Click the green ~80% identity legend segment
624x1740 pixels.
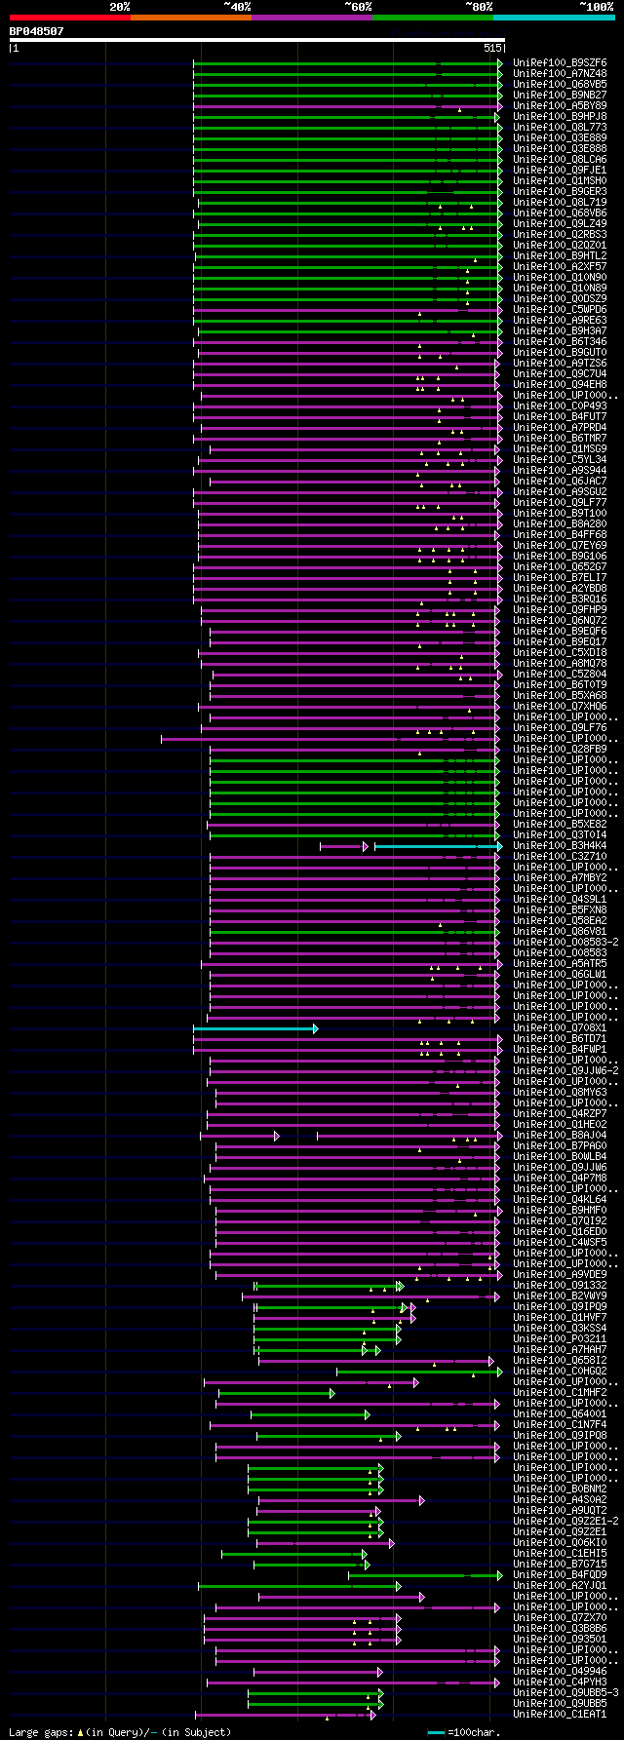pyautogui.click(x=433, y=18)
